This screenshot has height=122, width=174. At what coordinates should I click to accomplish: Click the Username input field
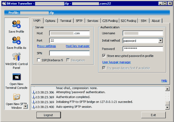click(x=143, y=33)
